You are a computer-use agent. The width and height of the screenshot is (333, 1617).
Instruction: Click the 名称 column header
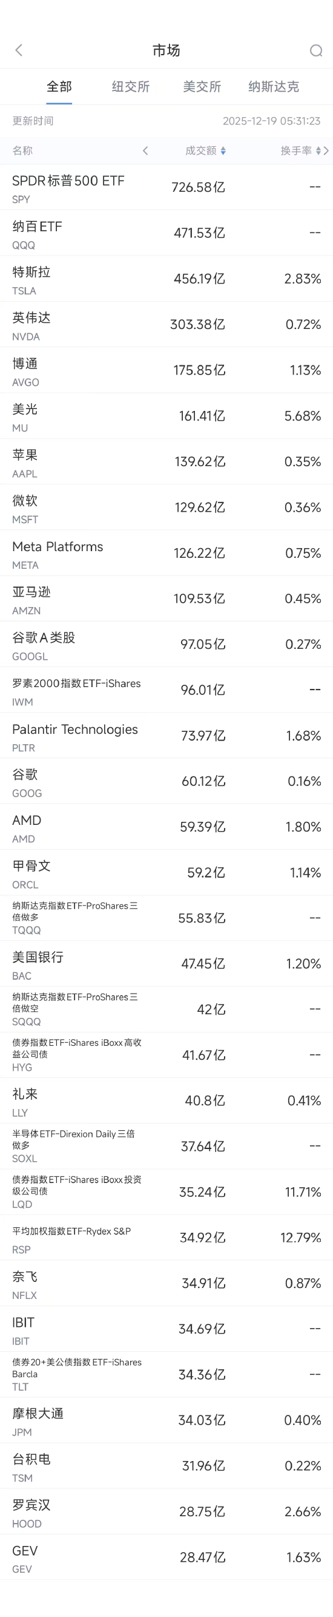(x=22, y=151)
